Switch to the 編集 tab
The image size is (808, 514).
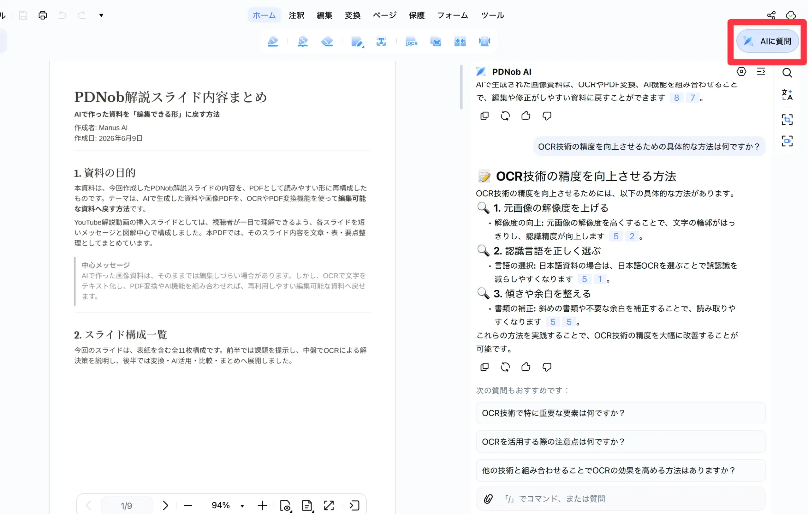point(324,15)
